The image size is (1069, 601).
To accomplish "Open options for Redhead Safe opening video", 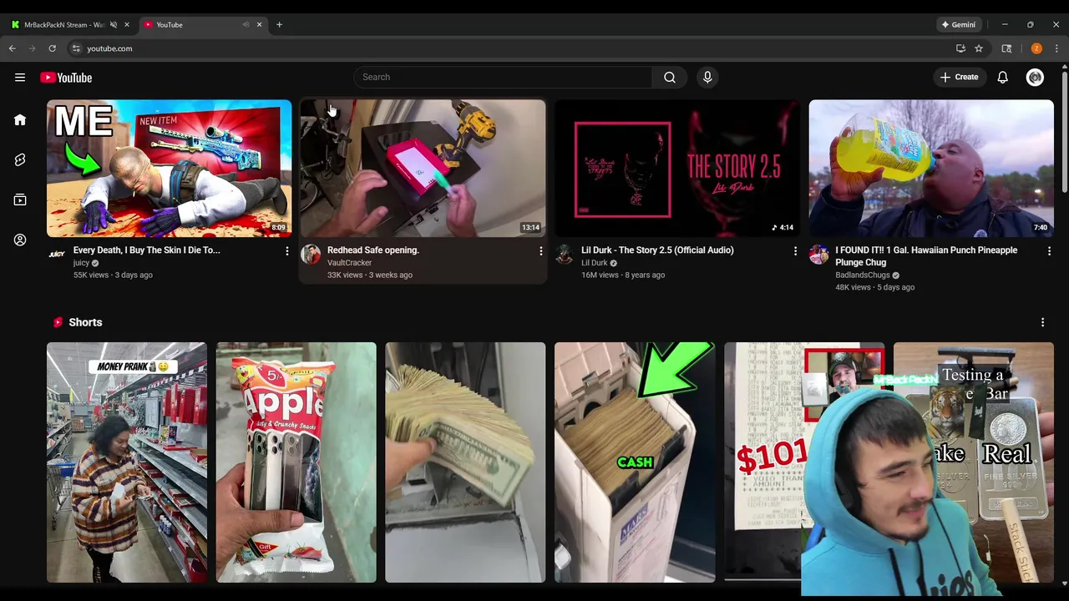I will point(540,250).
